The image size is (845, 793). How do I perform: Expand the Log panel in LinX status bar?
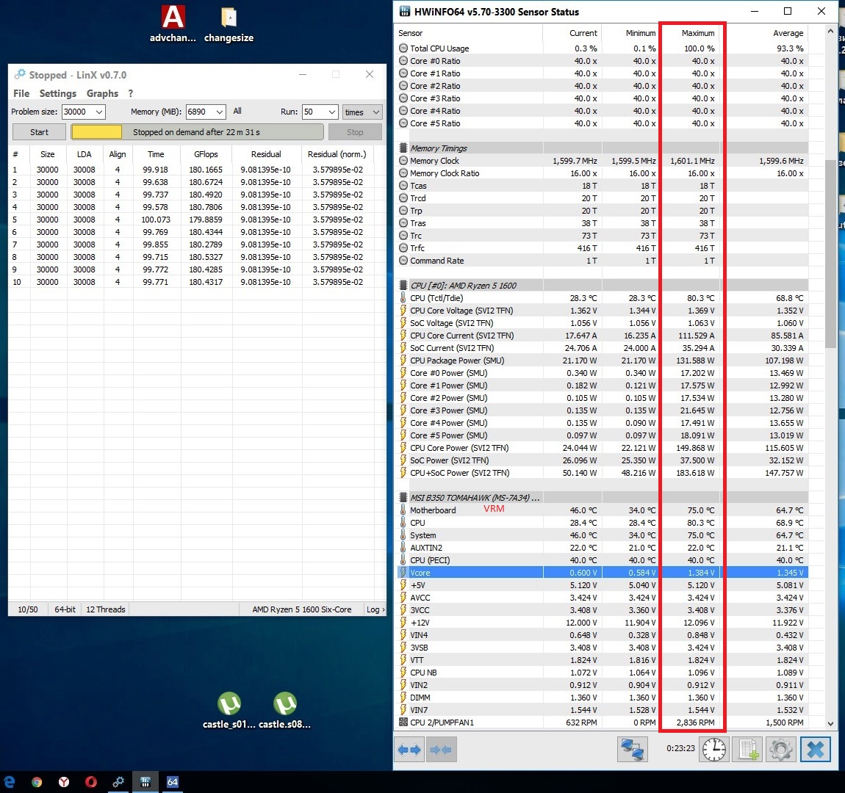tap(375, 609)
